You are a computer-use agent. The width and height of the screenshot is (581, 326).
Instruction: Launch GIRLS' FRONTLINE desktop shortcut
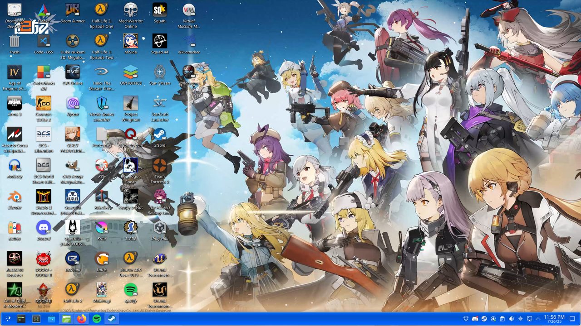coord(73,134)
